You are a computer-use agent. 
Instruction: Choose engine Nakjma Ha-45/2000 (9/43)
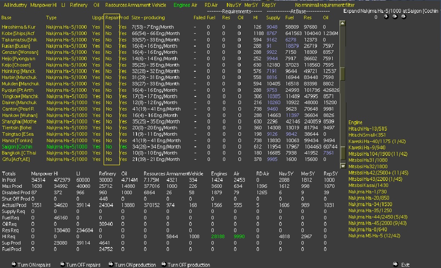(x=377, y=223)
